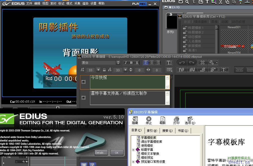Screen dimensions: 253x166
Task: Expand the 预览窗口常用设置 tree node
Action: (x=133, y=162)
